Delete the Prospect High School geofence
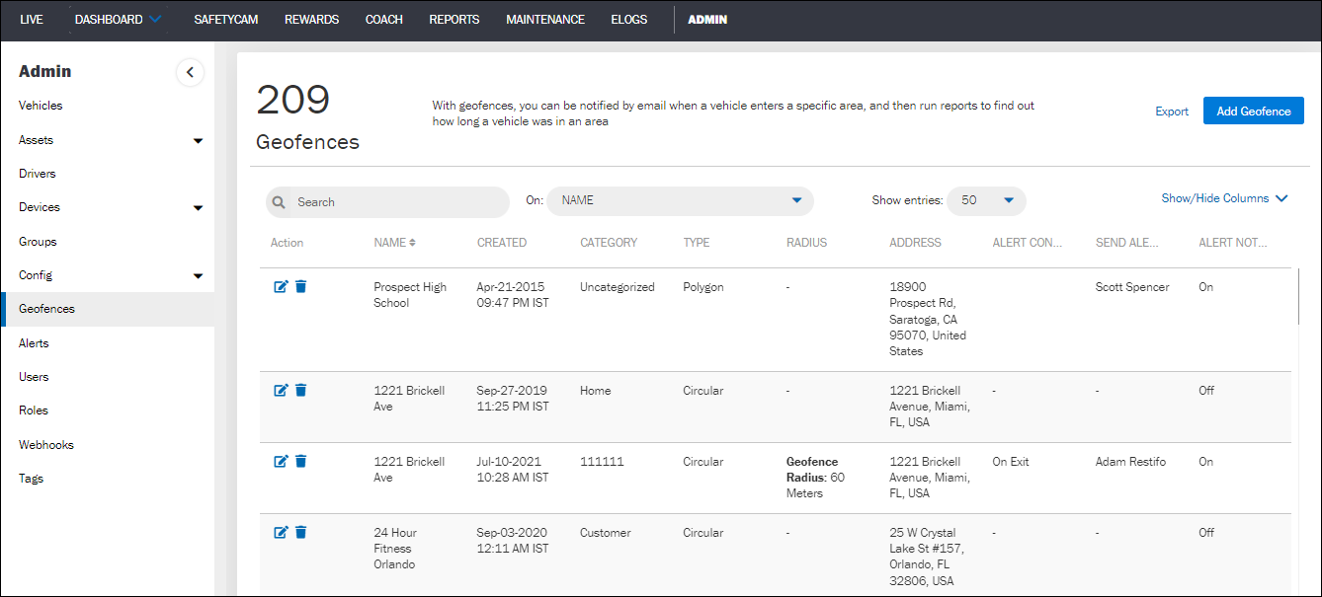Screen dimensions: 1322x597 301,287
